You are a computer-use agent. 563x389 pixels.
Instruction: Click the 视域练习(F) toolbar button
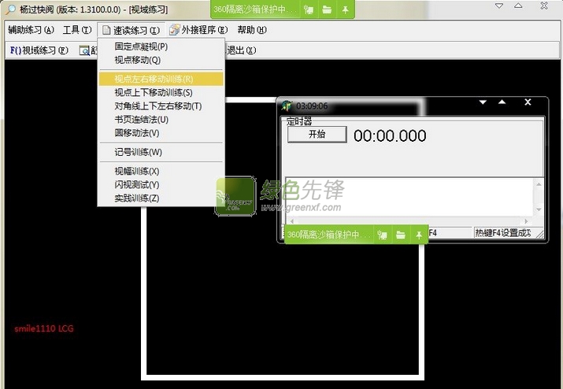tap(39, 50)
